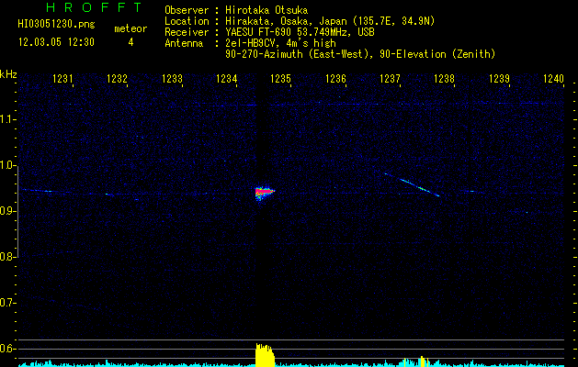Image resolution: width=578 pixels, height=367 pixels.
Task: Click the 1240 time axis label
Action: click(554, 79)
